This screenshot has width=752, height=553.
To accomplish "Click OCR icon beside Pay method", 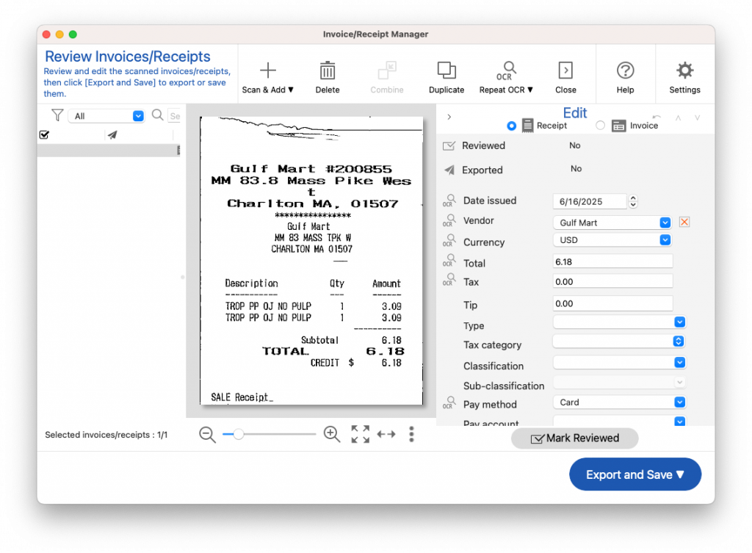I will [449, 403].
